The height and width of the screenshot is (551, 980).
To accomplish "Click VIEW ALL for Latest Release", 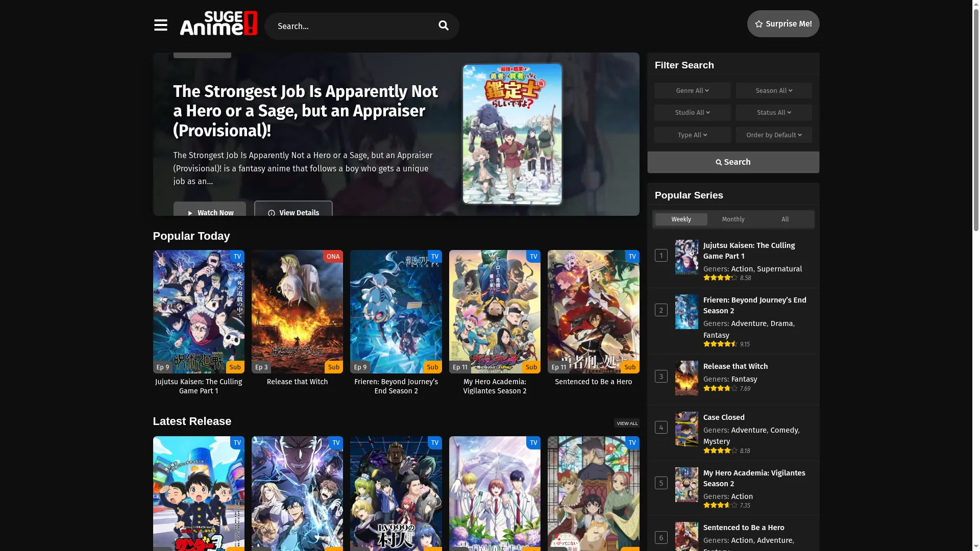I will click(x=627, y=423).
